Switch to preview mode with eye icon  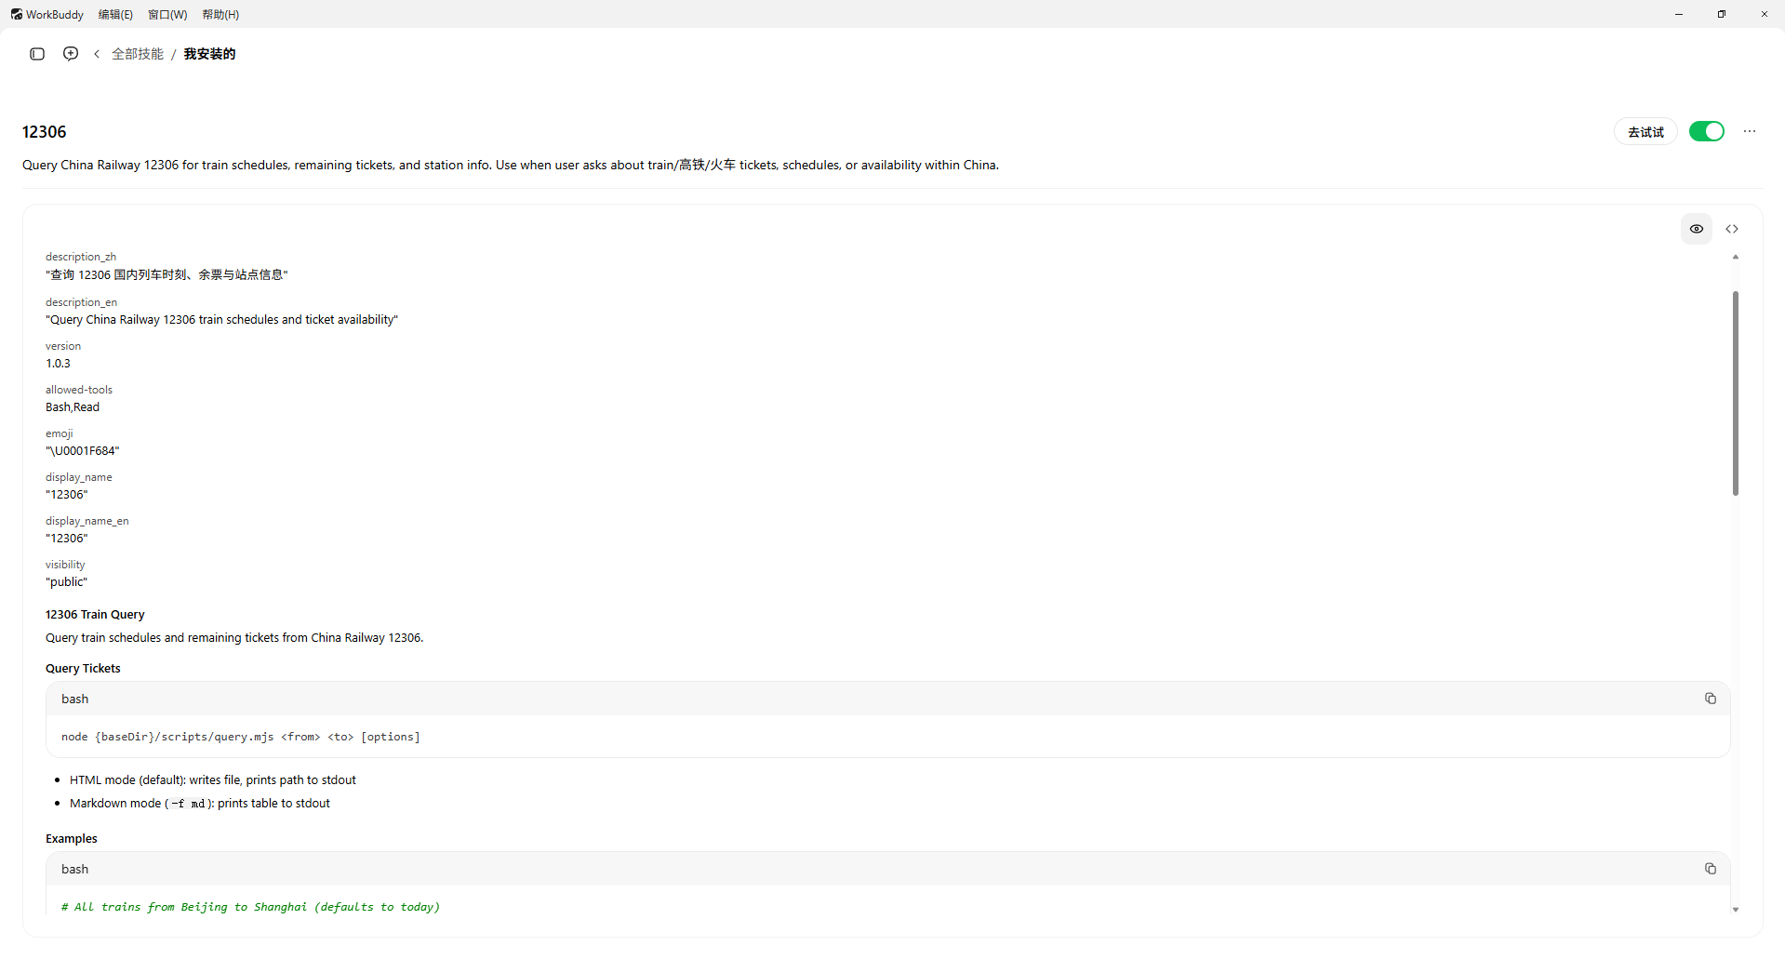tap(1697, 229)
